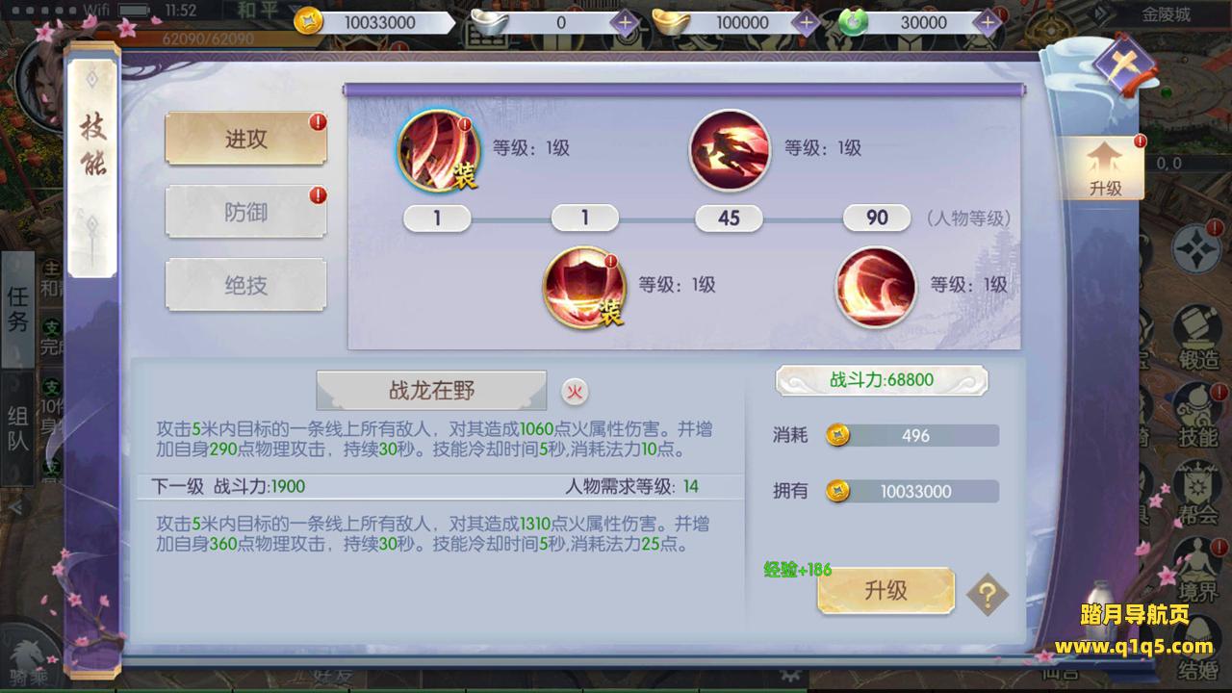
Task: Select the red shield skill icon
Action: click(x=583, y=287)
